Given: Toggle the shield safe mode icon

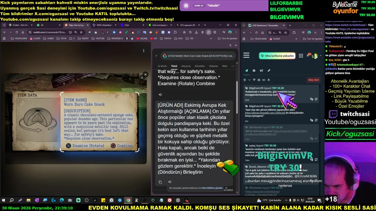Looking at the screenshot, I should pyautogui.click(x=245, y=80).
